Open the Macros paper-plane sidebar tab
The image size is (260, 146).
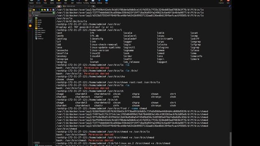pos(30,21)
